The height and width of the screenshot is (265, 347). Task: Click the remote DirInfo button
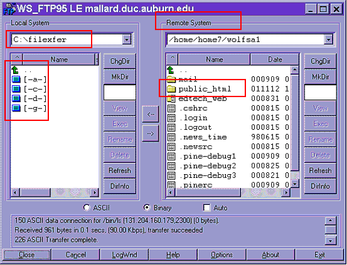coord(320,186)
